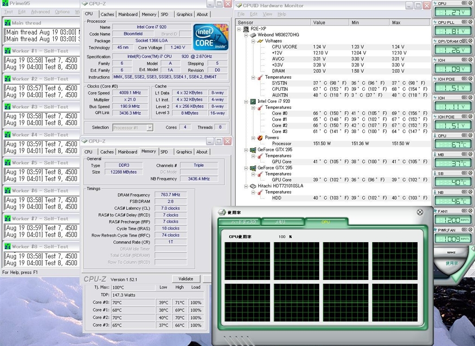The width and height of the screenshot is (475, 346).
Task: Click the Value column header
Action: pyautogui.click(x=320, y=22)
